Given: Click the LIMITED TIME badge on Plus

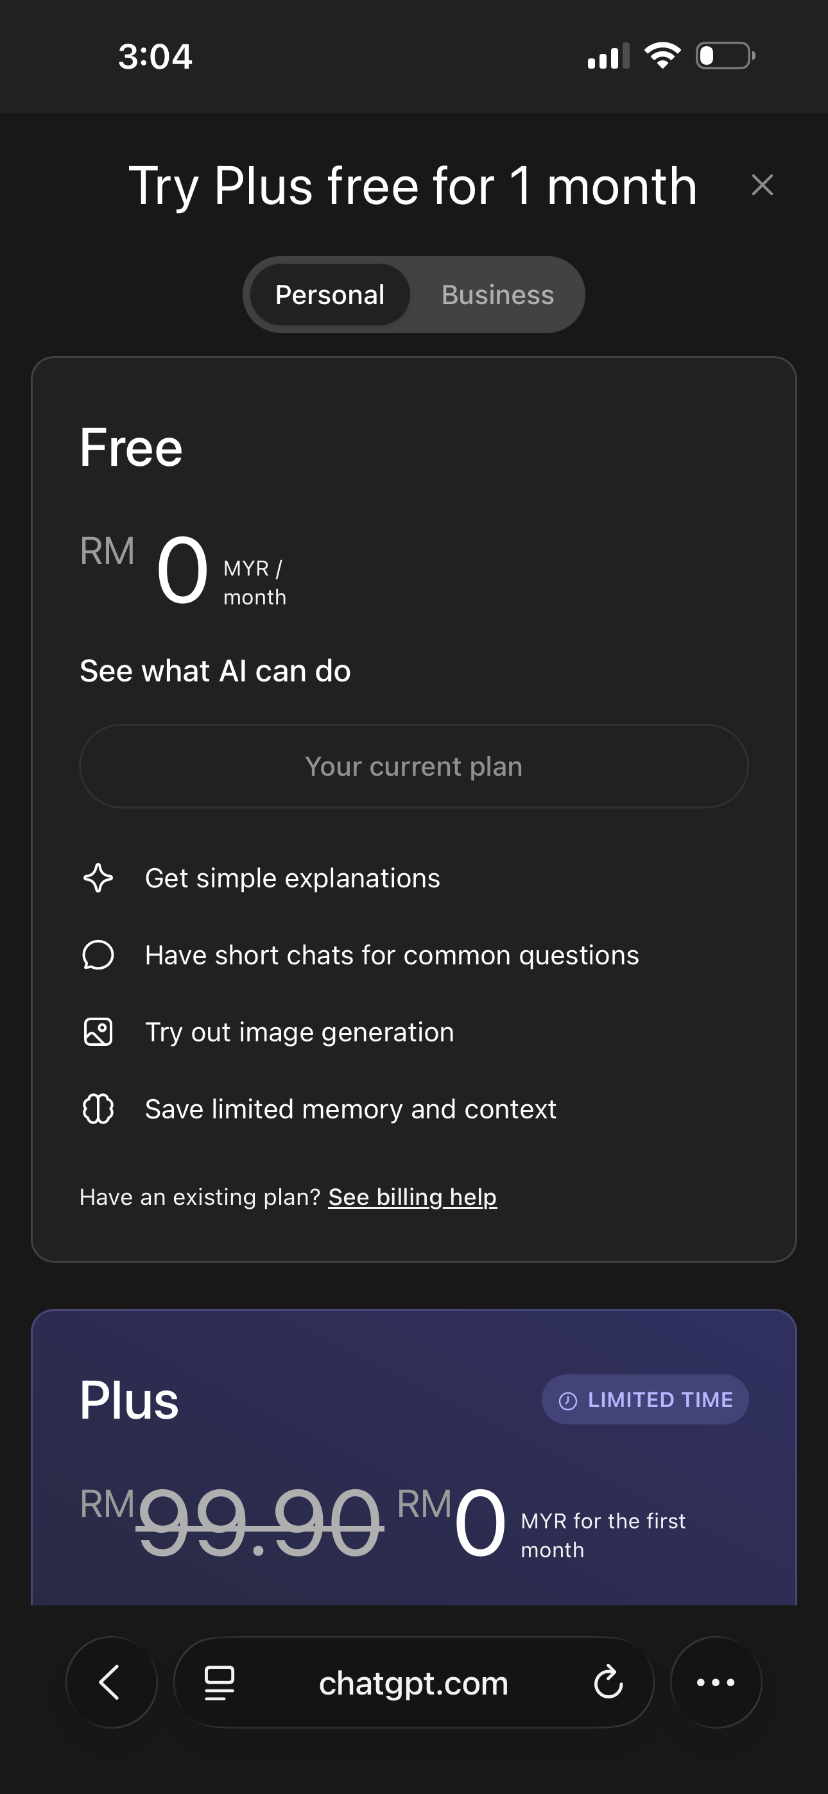Looking at the screenshot, I should coord(646,1400).
